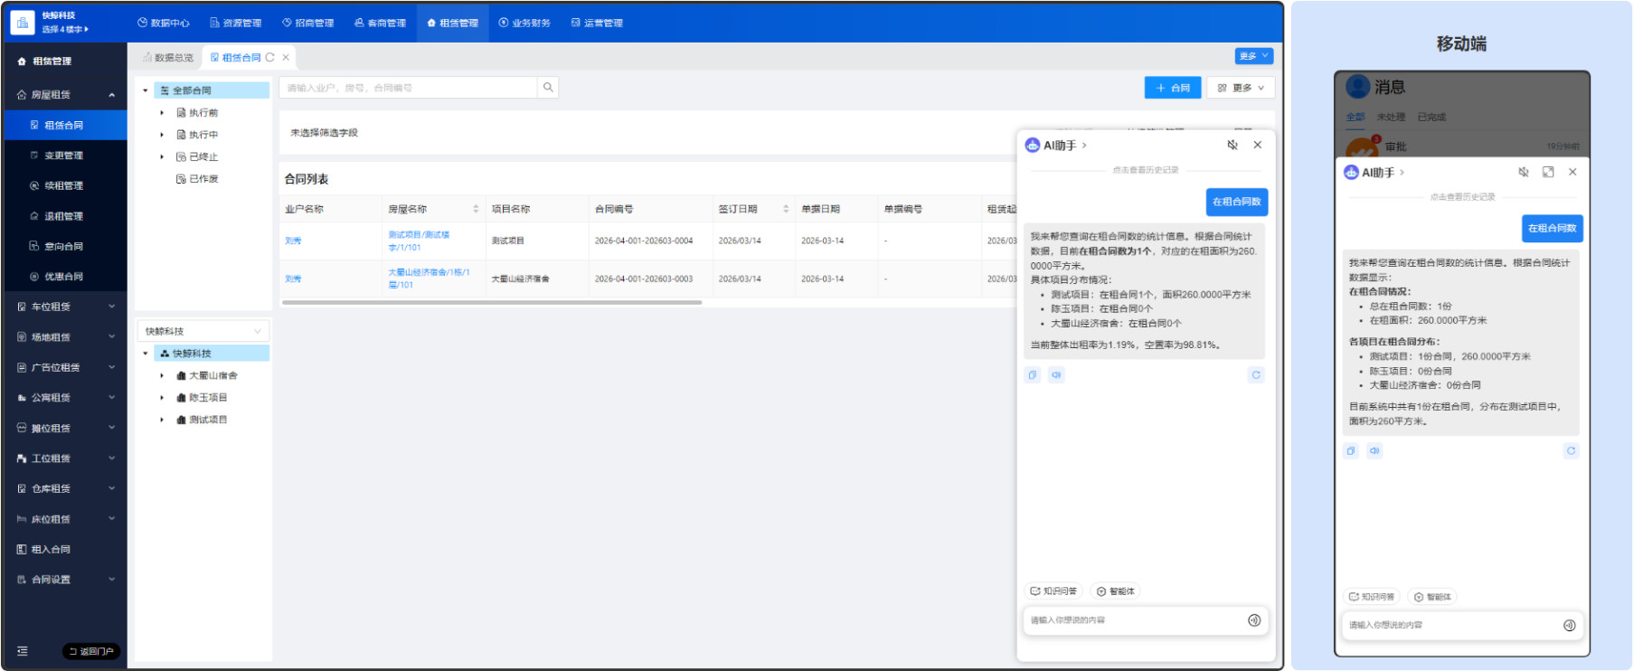Switch to the 数据总览 tab
Screen dimensions: 1634x671
[x=168, y=57]
